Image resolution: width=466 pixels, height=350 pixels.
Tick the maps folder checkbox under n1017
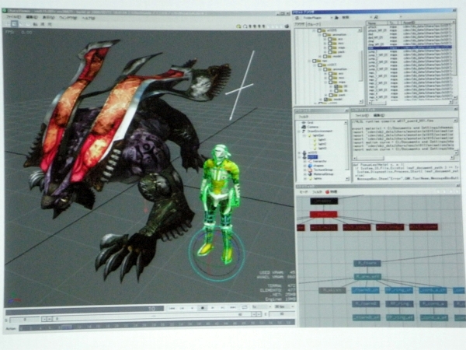click(x=331, y=82)
